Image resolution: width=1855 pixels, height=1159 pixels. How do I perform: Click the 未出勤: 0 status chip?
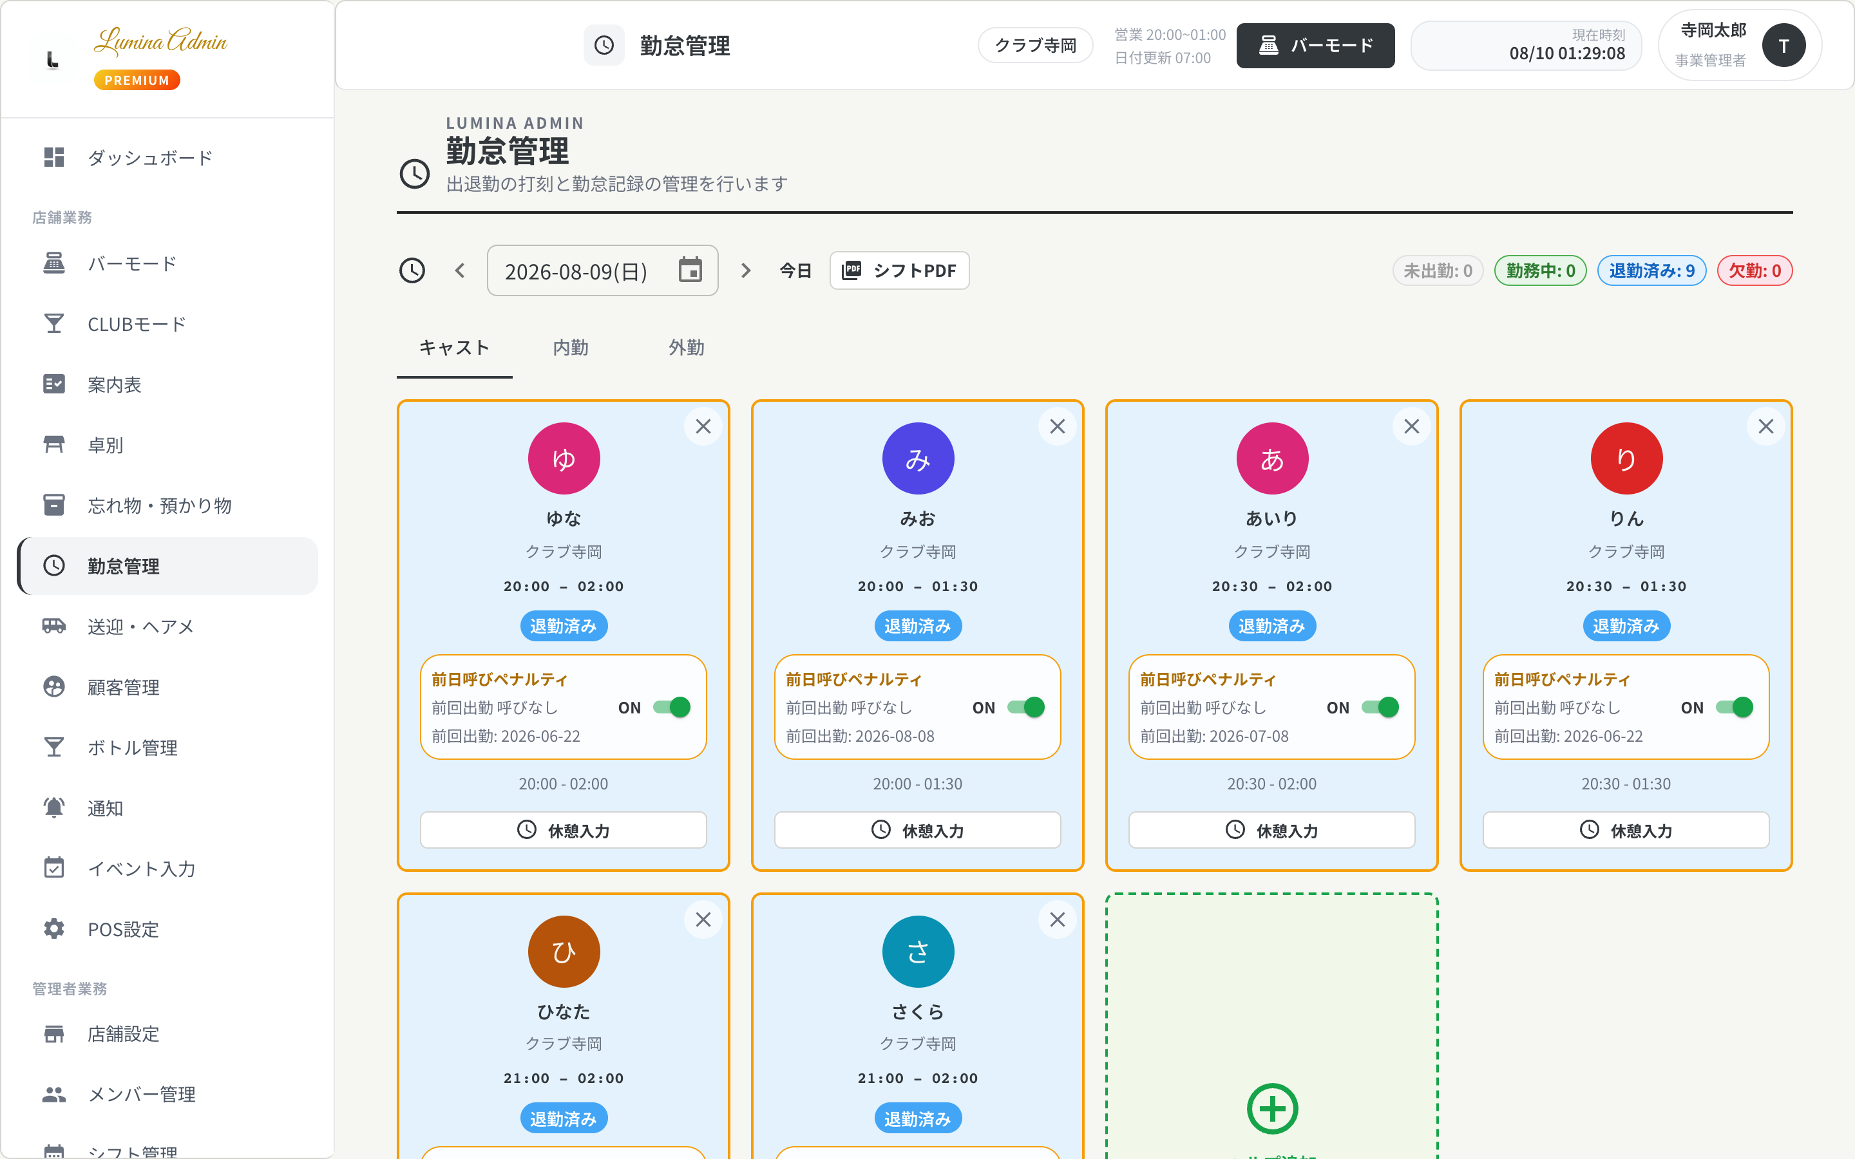(x=1438, y=270)
